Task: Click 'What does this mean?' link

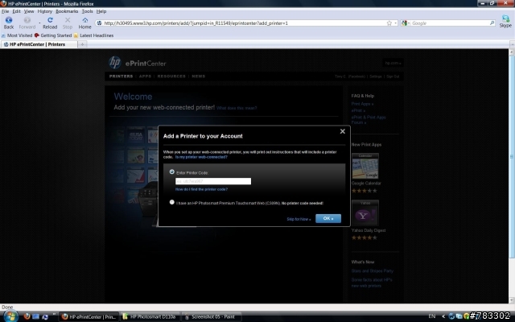Action: [237, 108]
